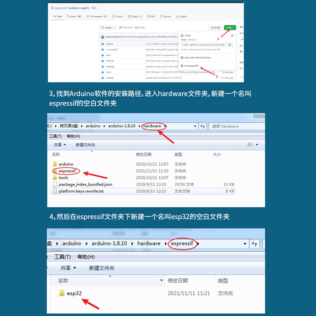Screen dimensions: 316x316
Task: Open the view options arrow in hardware window
Action: [x=257, y=144]
